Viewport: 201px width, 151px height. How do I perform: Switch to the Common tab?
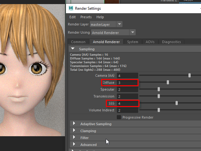[78, 42]
